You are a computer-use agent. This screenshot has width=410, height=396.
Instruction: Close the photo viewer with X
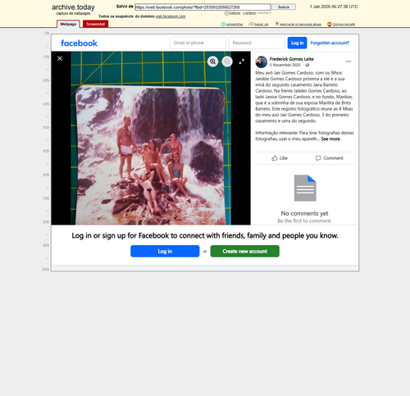pyautogui.click(x=60, y=58)
